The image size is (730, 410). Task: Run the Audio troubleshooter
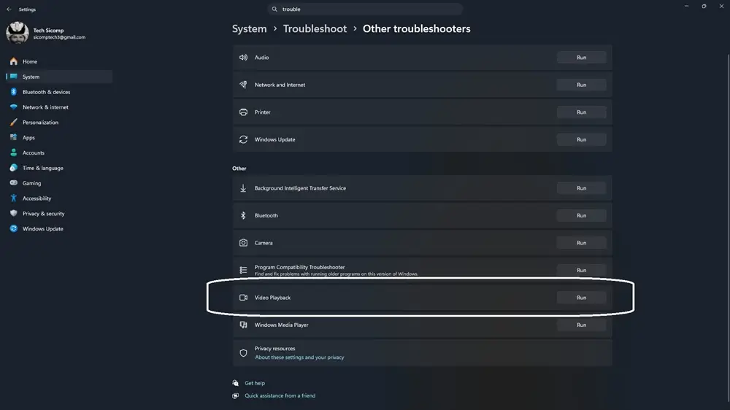582,57
